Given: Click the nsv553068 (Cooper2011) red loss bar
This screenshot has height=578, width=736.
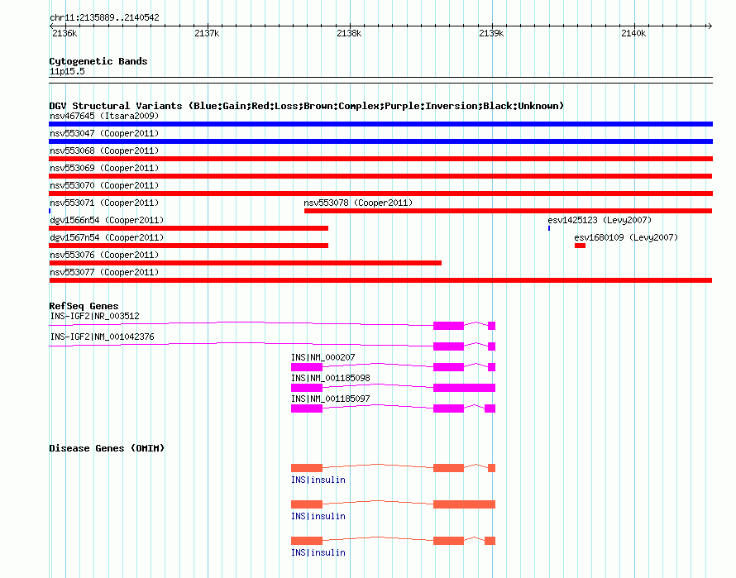Looking at the screenshot, I should point(380,159).
